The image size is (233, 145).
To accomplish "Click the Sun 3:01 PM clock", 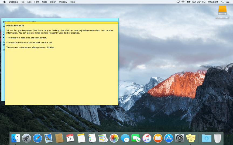I will click(199, 2).
